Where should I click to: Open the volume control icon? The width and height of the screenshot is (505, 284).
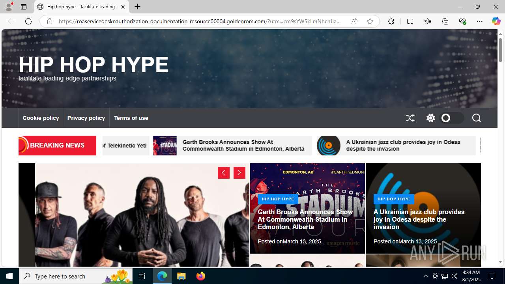[454, 276]
